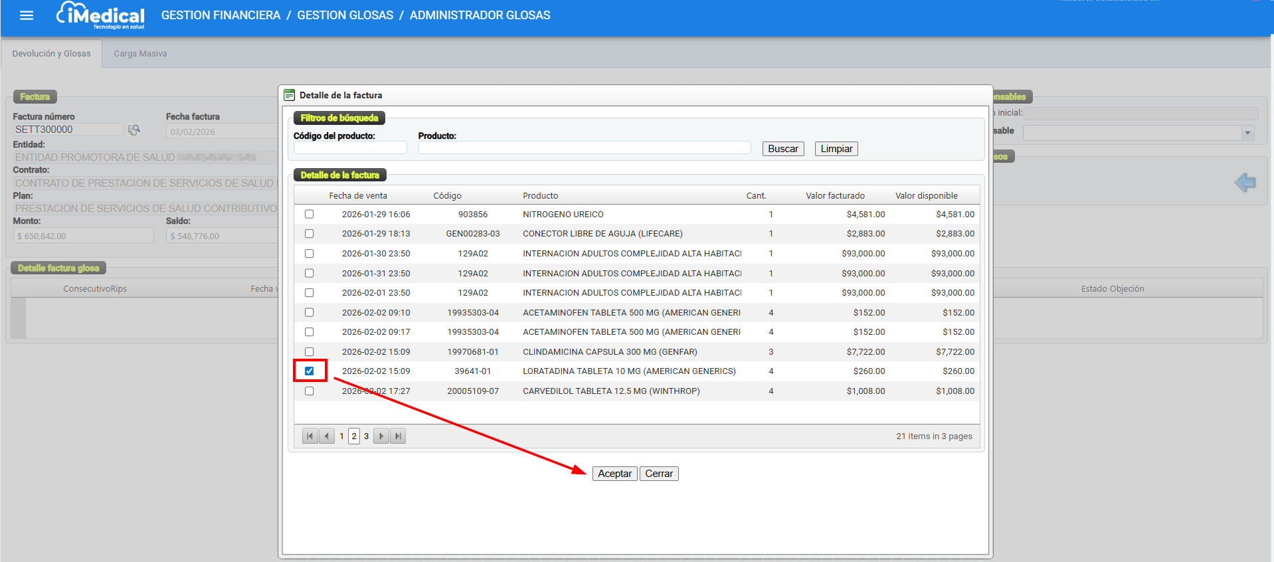Tick the CLINDAMICINA CAPSULA 300 MG checkbox
The image size is (1274, 562).
coord(310,352)
